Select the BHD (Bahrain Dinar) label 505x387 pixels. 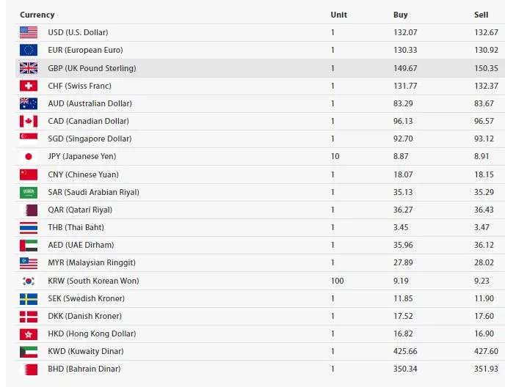84,369
